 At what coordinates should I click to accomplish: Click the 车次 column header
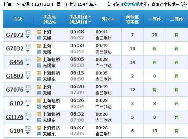pos(18,19)
